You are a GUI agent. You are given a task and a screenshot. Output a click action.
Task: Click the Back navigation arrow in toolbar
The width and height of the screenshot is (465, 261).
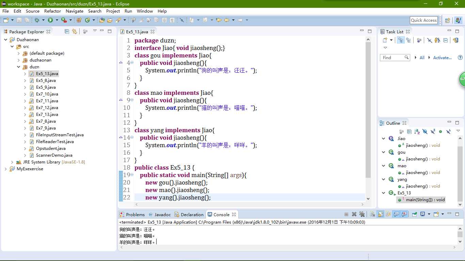(227, 20)
